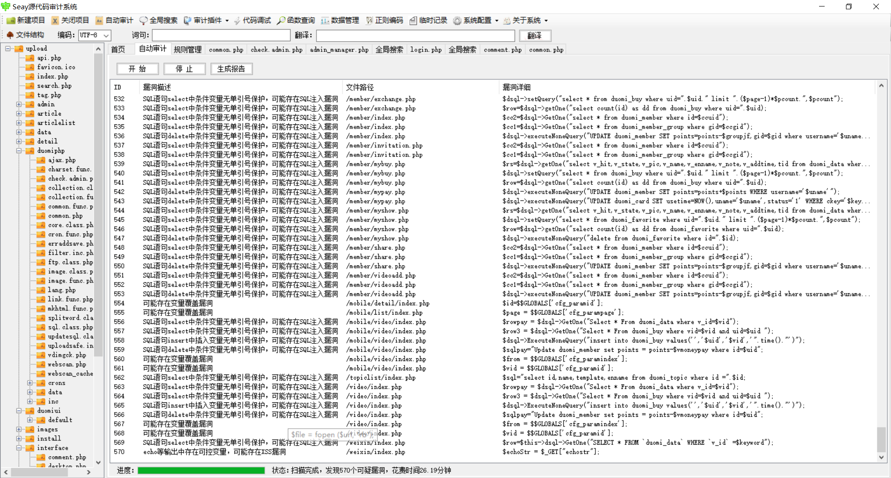
Task: Select result row ID 554
Action: pos(492,303)
